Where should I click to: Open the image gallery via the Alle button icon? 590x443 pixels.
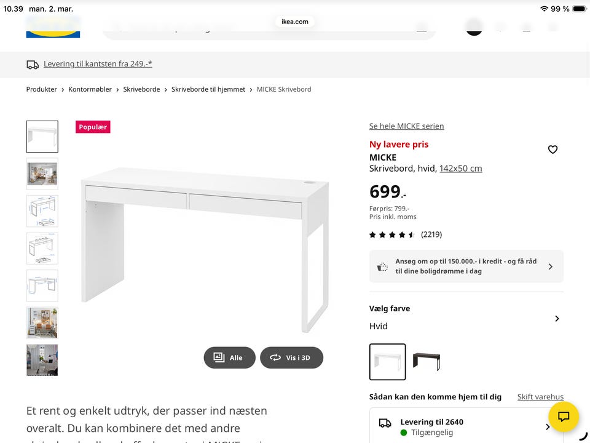point(219,357)
